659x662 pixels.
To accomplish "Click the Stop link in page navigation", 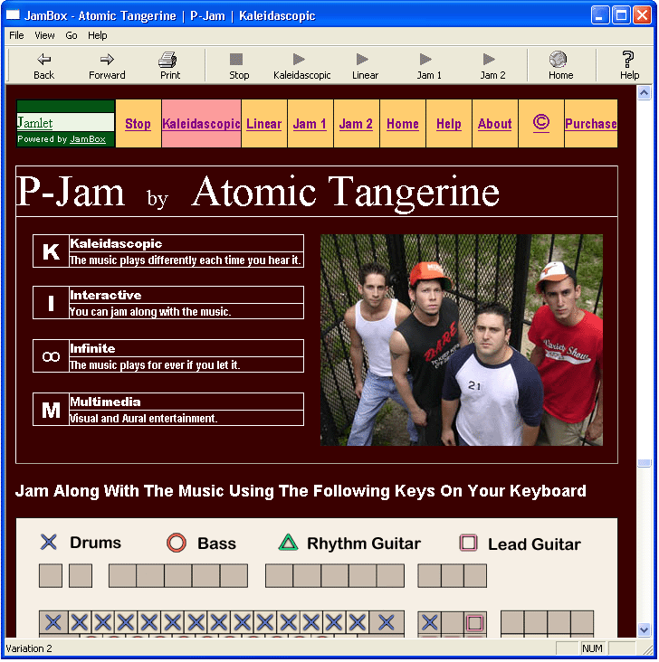I will pos(138,124).
